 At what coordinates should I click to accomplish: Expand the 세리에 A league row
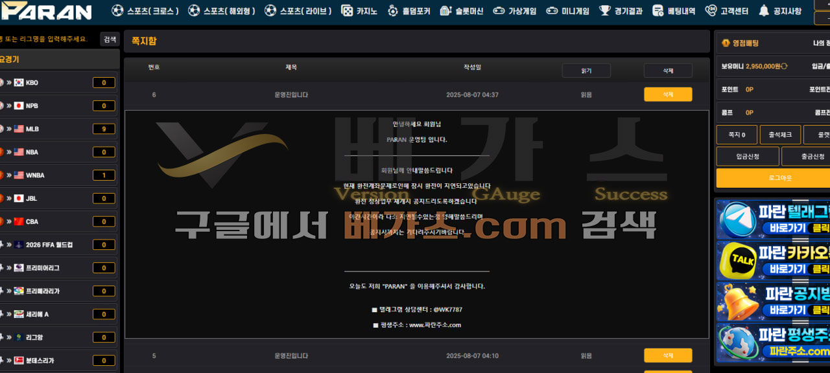point(58,314)
